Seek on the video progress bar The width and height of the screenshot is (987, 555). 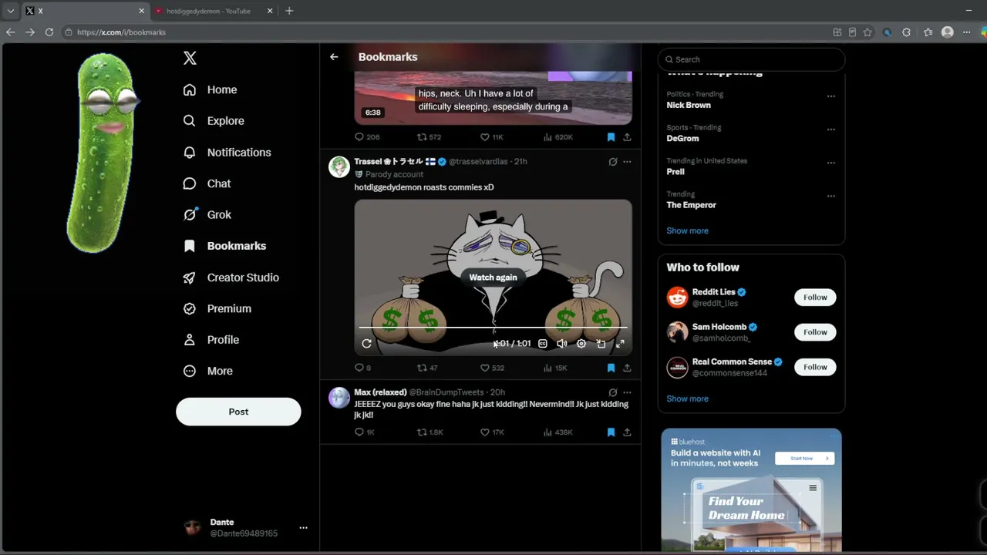coord(493,328)
